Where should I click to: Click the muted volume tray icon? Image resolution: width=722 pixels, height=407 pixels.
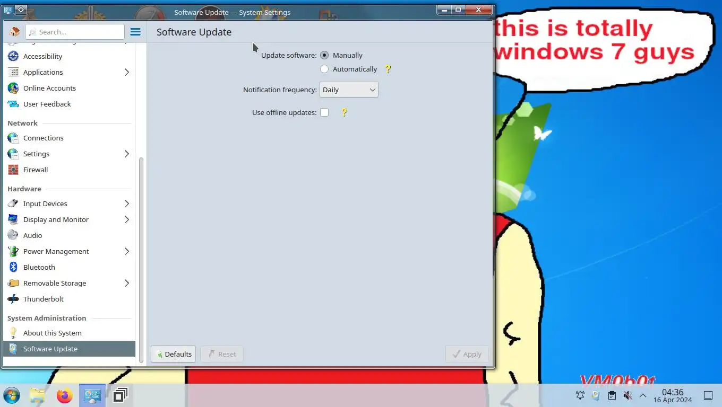point(628,395)
